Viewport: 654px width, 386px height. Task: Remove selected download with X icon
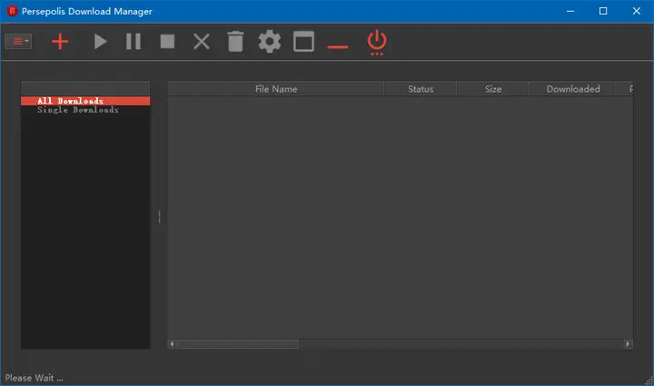pyautogui.click(x=202, y=42)
